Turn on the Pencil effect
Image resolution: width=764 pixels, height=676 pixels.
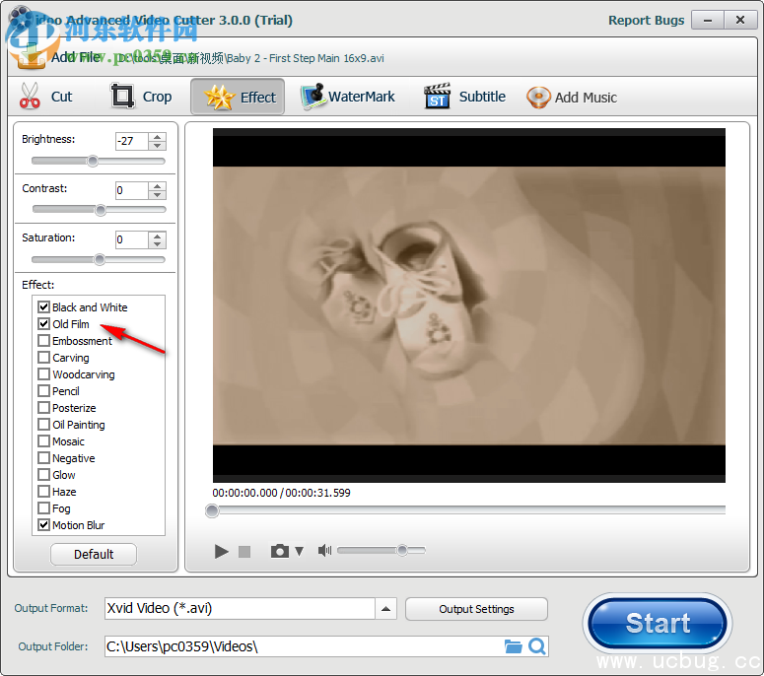click(x=43, y=390)
